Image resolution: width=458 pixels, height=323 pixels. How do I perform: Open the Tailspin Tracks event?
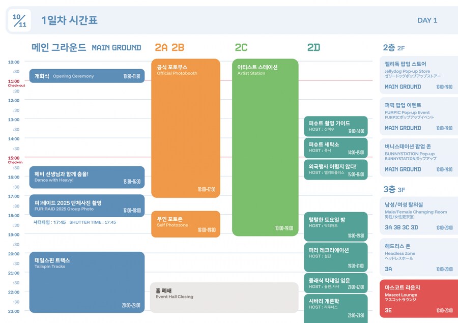[x=87, y=282]
